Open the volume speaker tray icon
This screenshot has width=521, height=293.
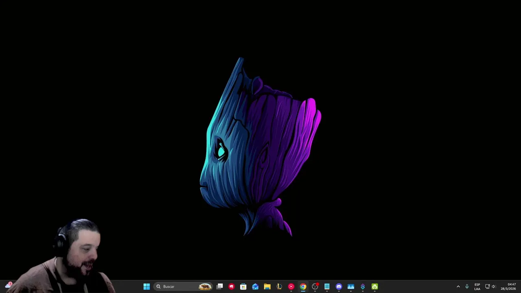494,286
